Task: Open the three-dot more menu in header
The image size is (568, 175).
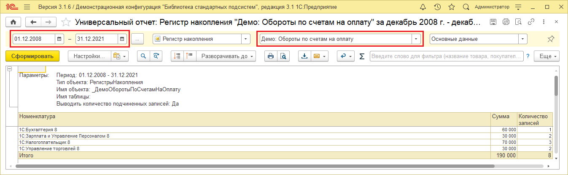Action: [x=544, y=22]
